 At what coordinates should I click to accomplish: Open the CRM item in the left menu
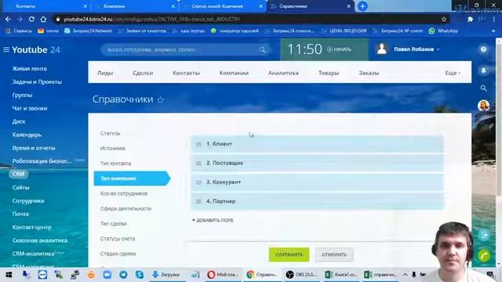pos(18,174)
